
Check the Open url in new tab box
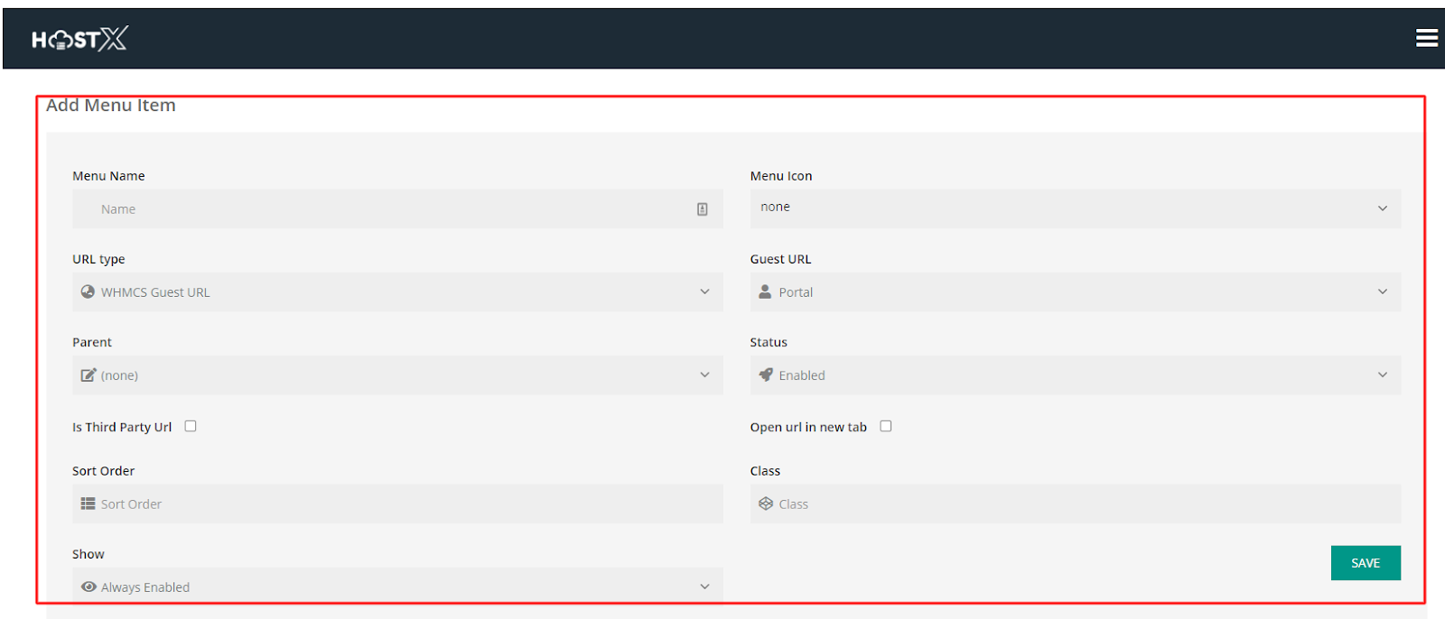886,426
